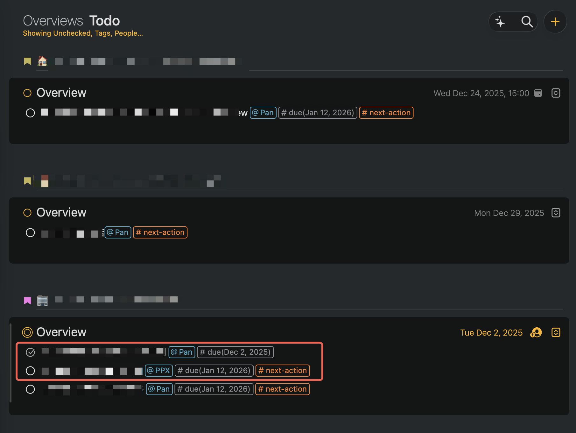This screenshot has width=576, height=433.
Task: Expand the Tue Dec 2 Overview card
Action: click(556, 332)
